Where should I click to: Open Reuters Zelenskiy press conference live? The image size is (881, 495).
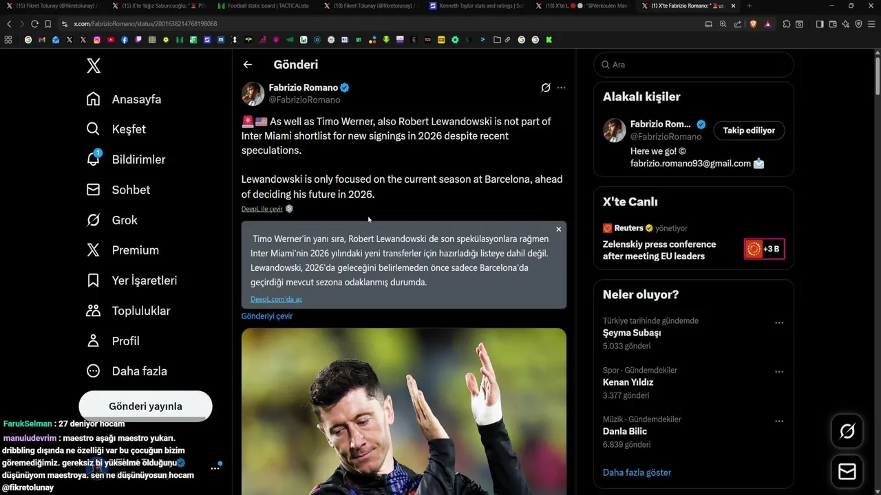659,250
